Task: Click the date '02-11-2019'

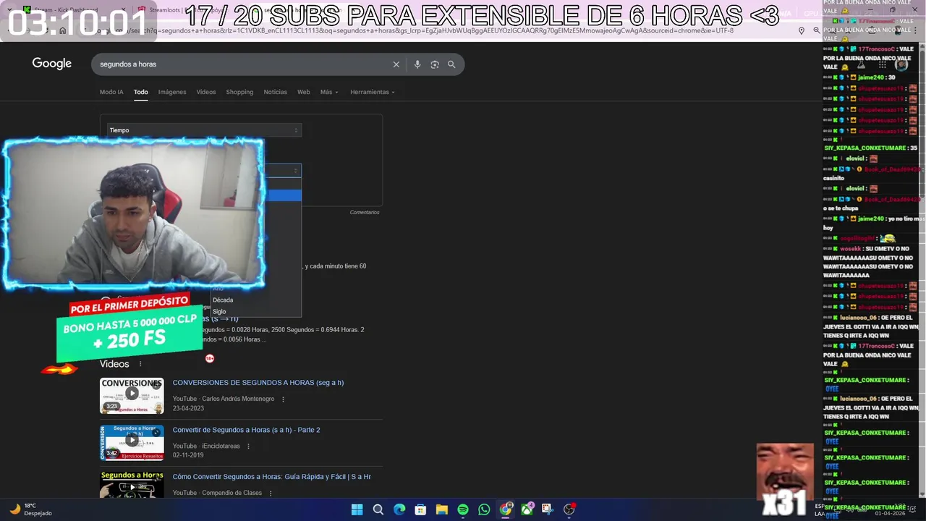Action: (x=188, y=455)
